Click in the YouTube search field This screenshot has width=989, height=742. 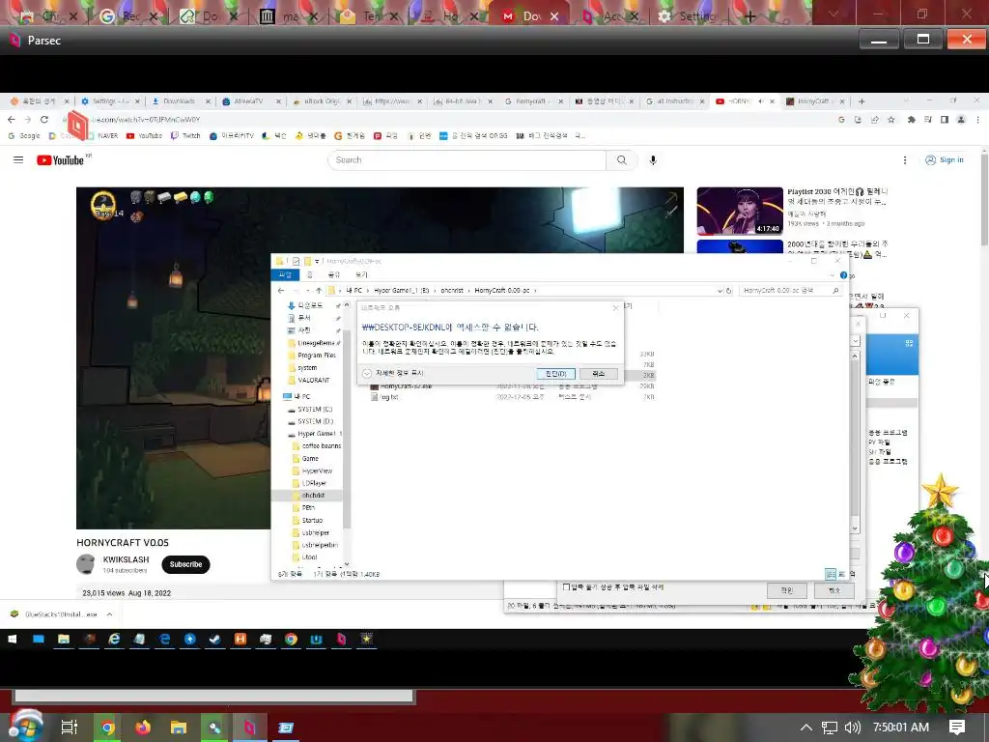(466, 160)
